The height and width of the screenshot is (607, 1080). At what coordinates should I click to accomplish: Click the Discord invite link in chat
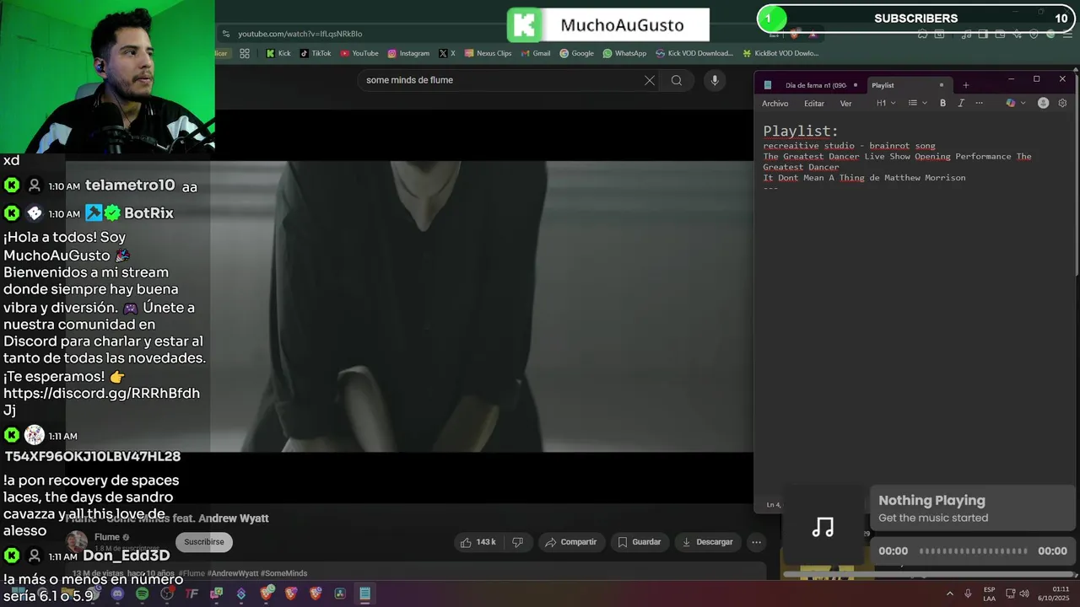click(101, 401)
